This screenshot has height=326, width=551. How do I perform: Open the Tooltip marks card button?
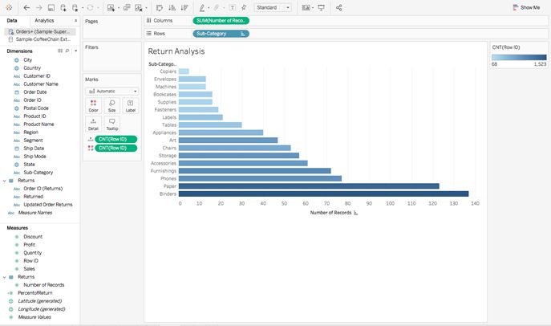tap(111, 124)
